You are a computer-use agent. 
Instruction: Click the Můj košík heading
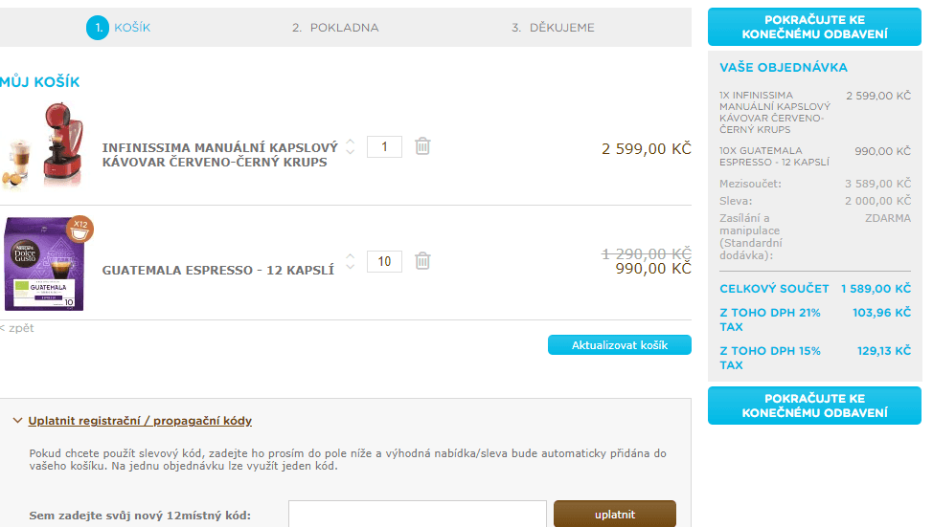click(x=40, y=82)
